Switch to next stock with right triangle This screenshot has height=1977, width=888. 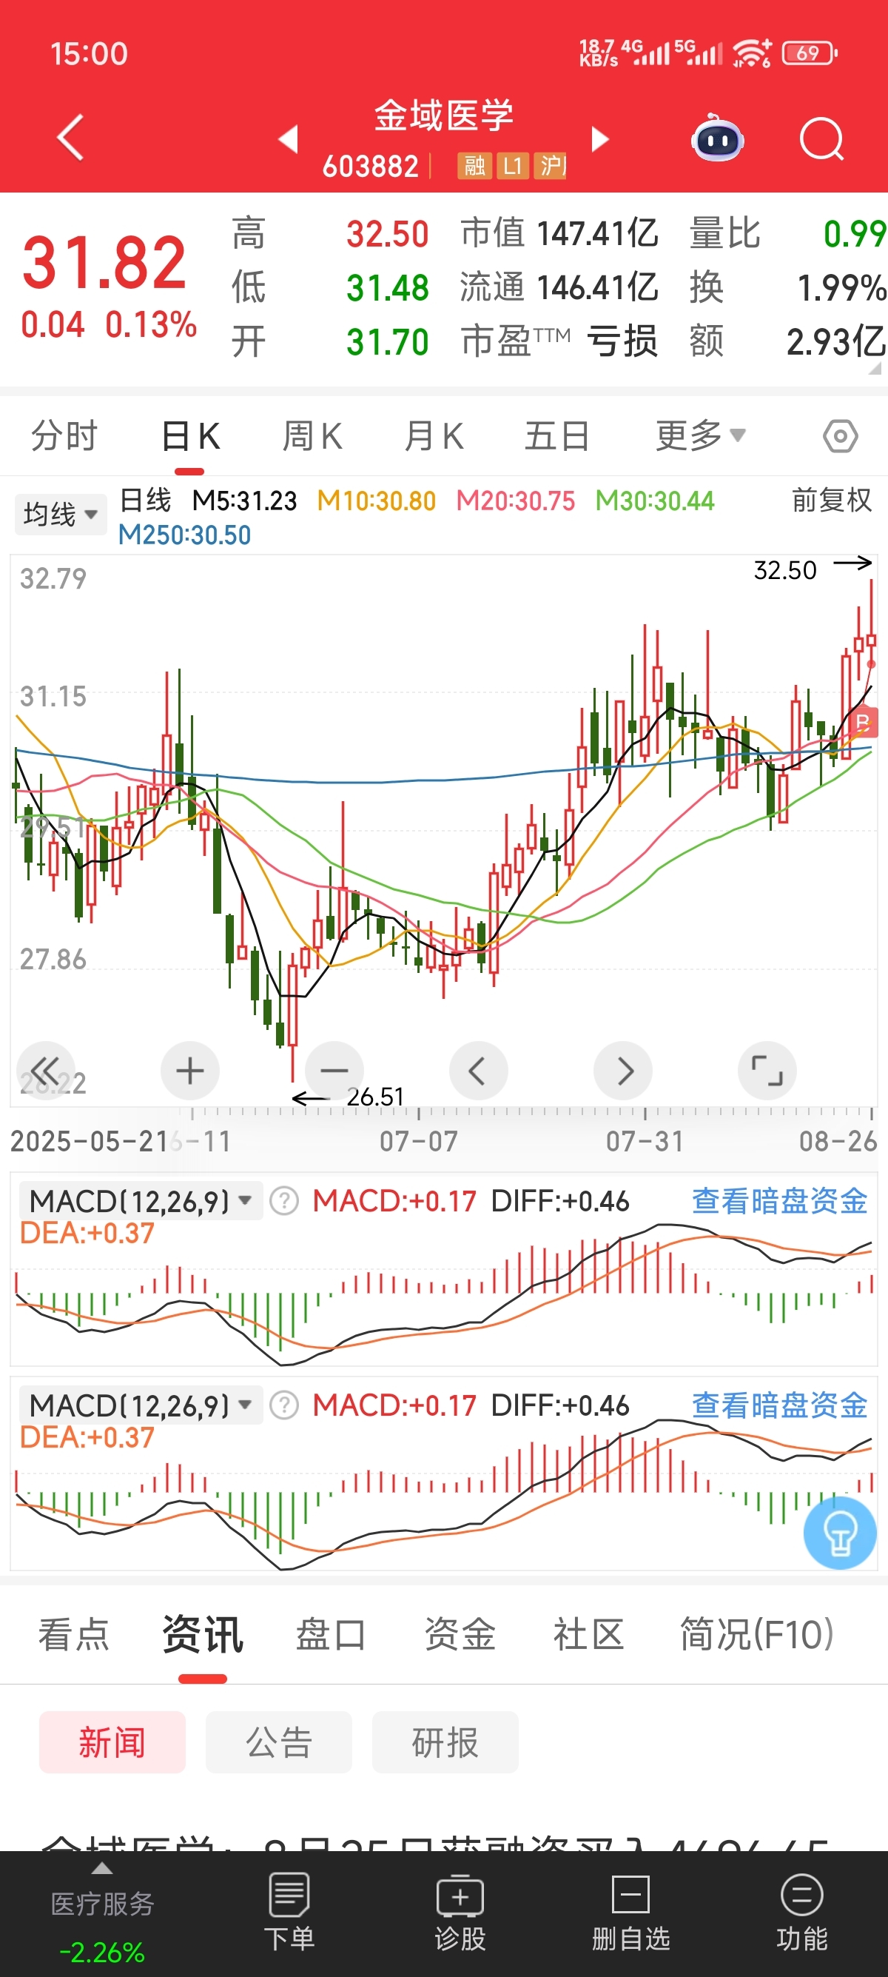click(599, 139)
